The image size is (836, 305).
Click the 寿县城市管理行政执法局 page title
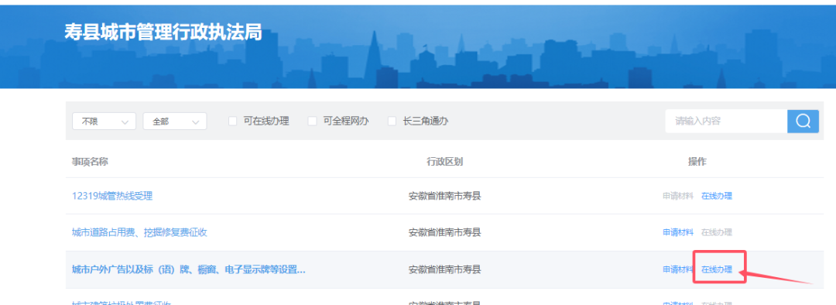click(163, 32)
